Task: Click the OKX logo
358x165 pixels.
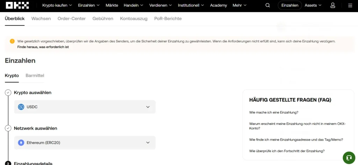Action: [x=17, y=5]
